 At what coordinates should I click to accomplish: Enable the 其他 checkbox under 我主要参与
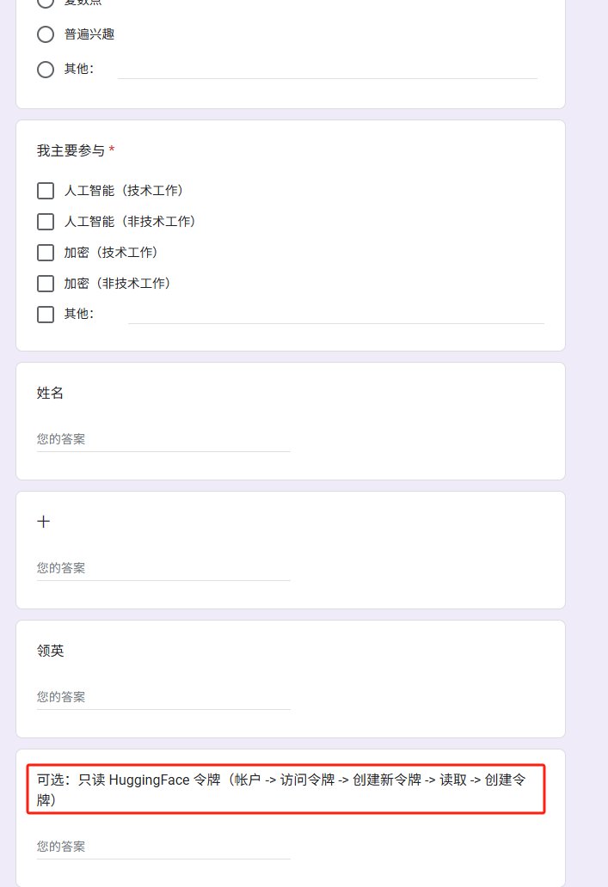pos(46,315)
